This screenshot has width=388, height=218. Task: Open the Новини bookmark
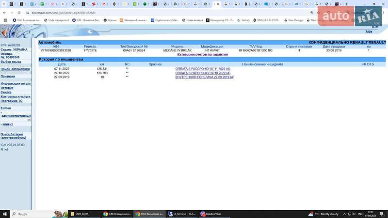[x=110, y=20]
